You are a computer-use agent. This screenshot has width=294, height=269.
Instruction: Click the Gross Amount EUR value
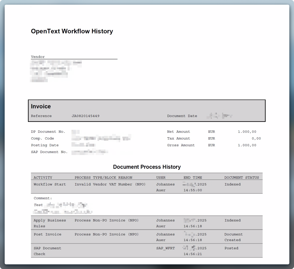[x=247, y=145]
